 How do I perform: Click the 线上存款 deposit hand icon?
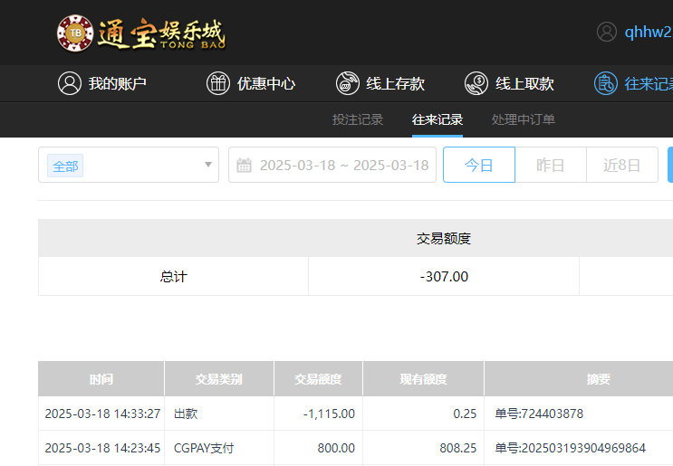[347, 83]
